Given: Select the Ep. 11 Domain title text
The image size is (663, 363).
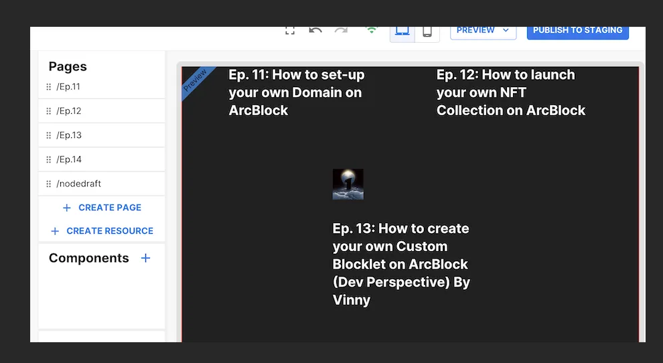Looking at the screenshot, I should tap(297, 92).
